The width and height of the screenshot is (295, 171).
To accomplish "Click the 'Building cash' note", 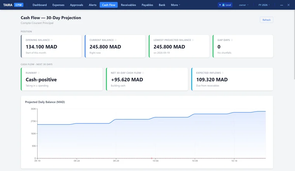I will point(118,86).
